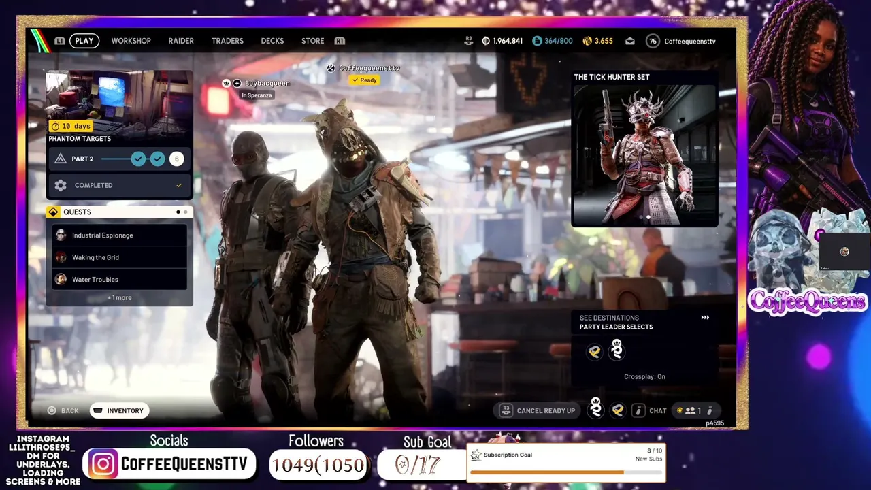The image size is (871, 490).
Task: Open the Coffeequeensttv profile name in top bar
Action: (690, 41)
